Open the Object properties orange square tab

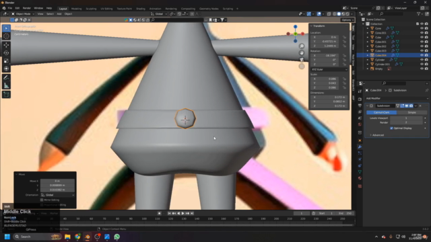[360, 140]
